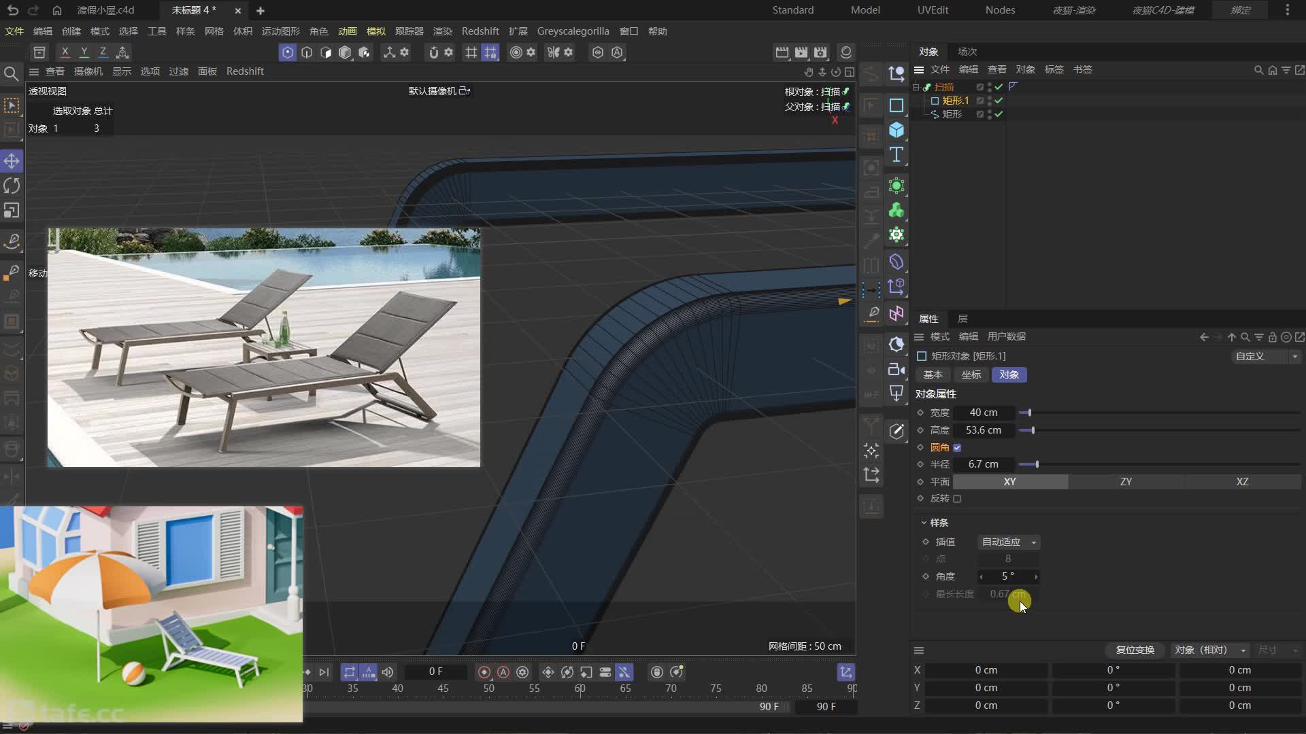Image resolution: width=1306 pixels, height=734 pixels.
Task: Toggle the timeline sound icon
Action: 387,672
